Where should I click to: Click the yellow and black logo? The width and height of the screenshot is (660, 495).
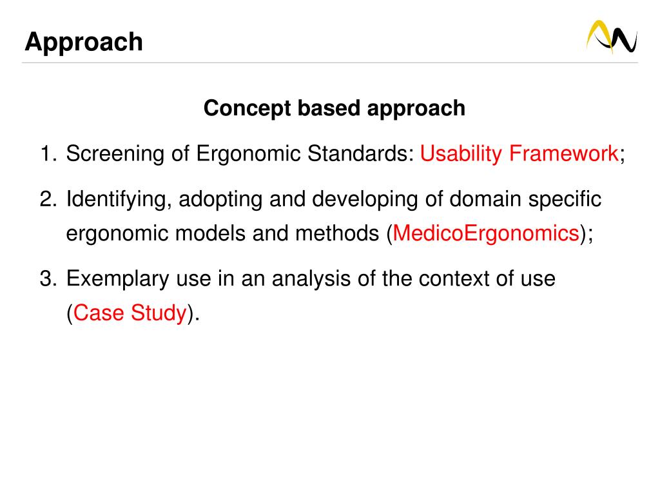(x=612, y=37)
